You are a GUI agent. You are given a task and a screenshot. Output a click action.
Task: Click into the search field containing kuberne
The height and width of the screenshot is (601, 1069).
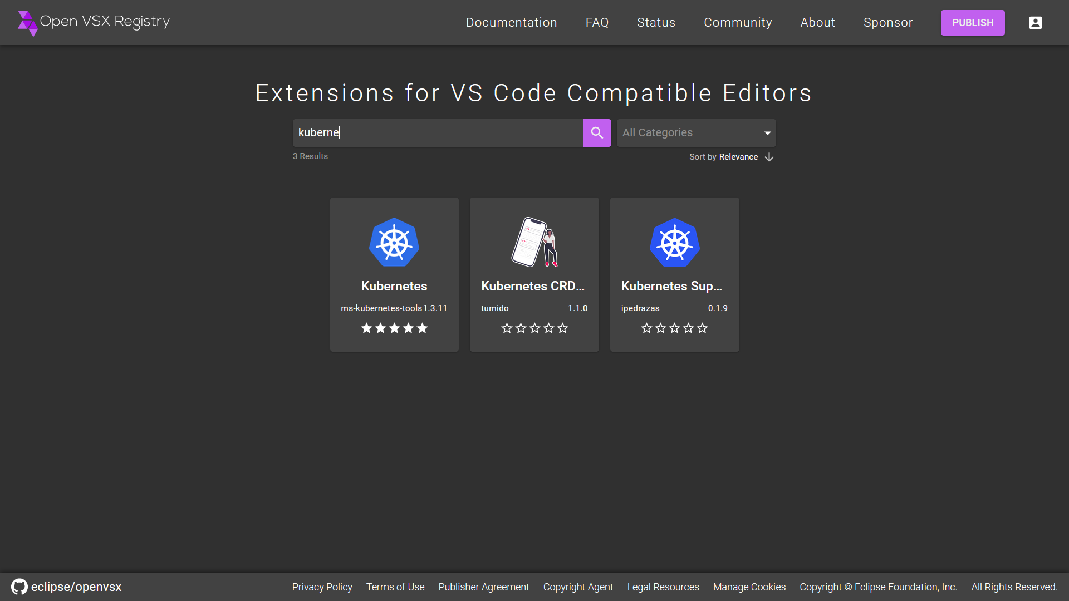tap(438, 133)
